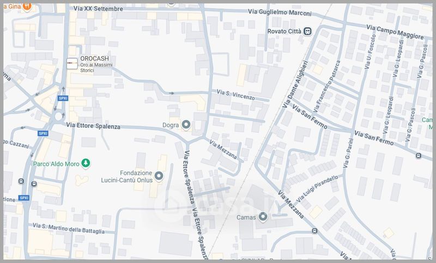Click the Via Campo Maggiore street name
Viewport: 436px width, 263px height.
coord(391,32)
